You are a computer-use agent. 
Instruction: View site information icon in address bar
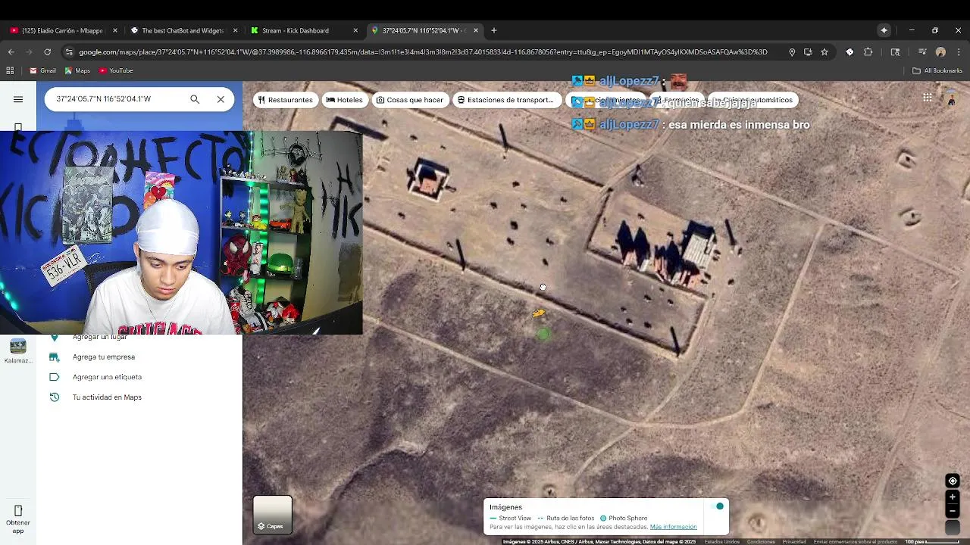click(x=69, y=51)
